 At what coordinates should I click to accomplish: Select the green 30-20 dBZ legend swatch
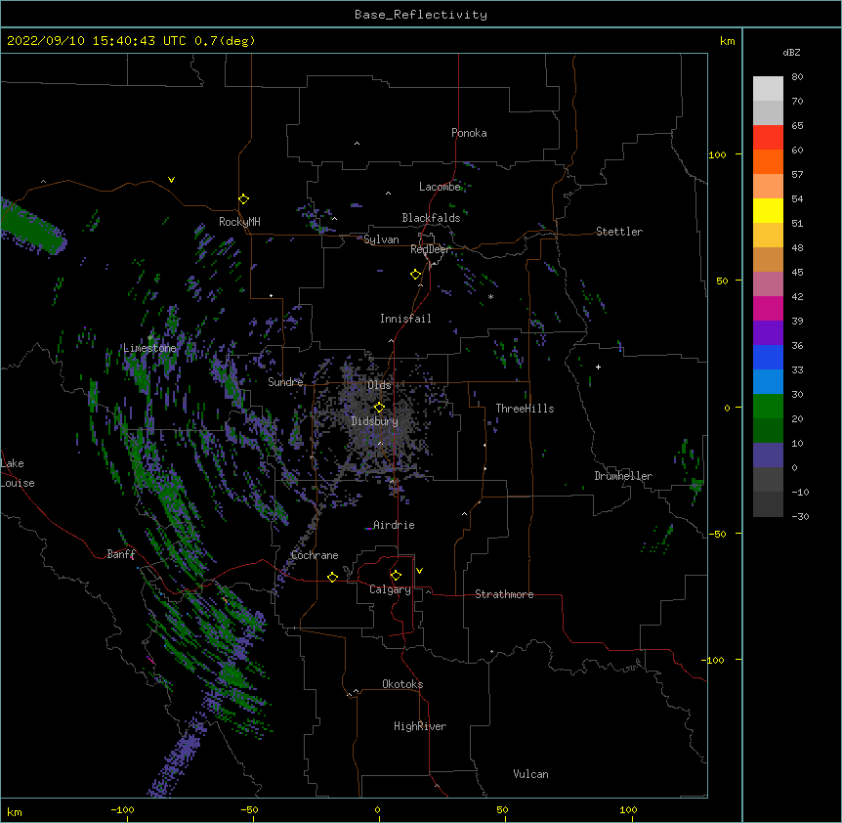768,407
